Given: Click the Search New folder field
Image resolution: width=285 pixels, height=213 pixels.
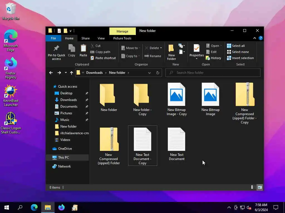Looking at the screenshot, I should click(213, 73).
